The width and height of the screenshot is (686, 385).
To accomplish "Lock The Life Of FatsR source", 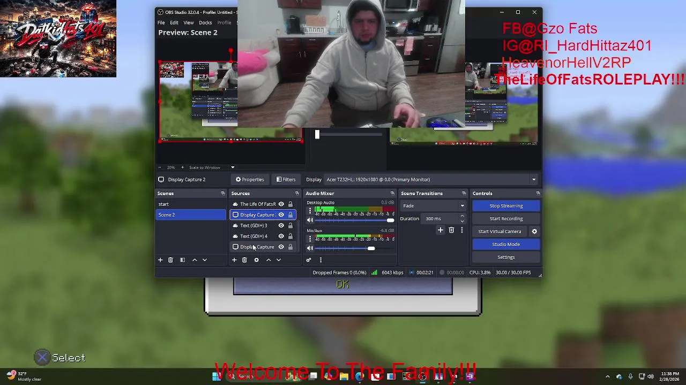I will (x=290, y=204).
